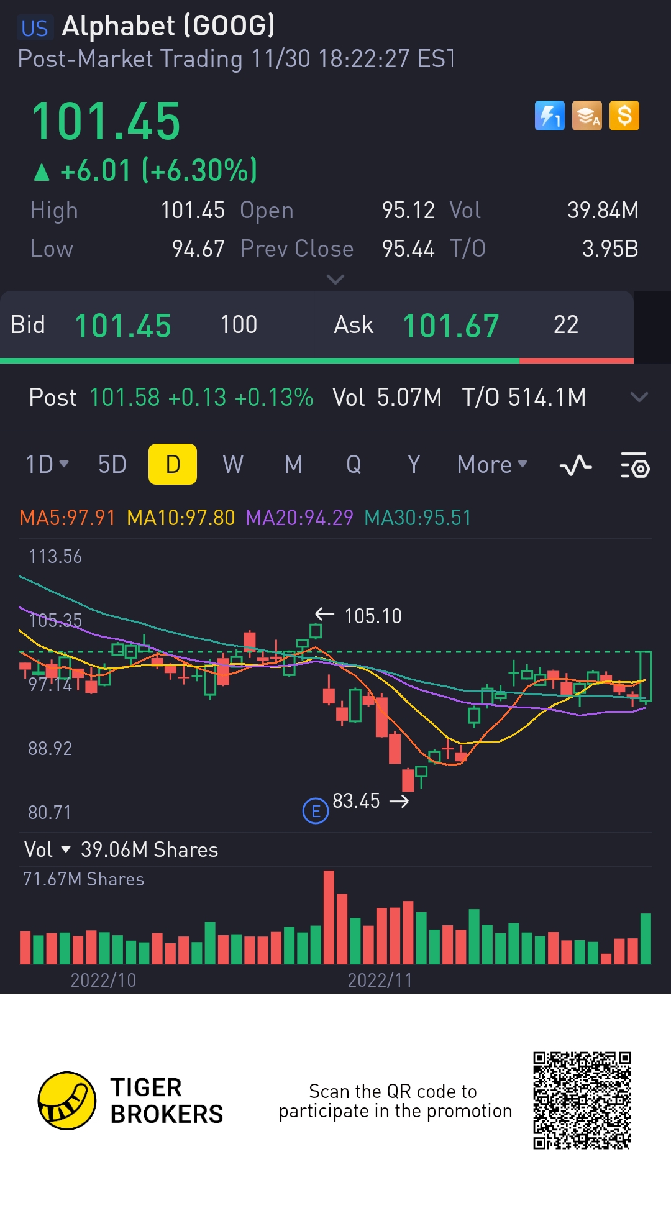Tap the Alphabet (GOOG) title
This screenshot has width=671, height=1208.
tap(168, 27)
